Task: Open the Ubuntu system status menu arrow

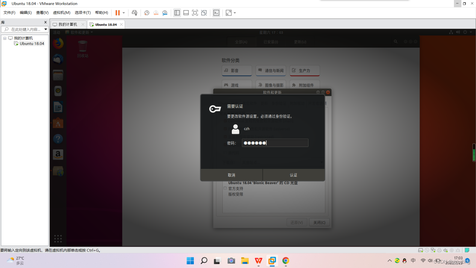Action: click(x=471, y=32)
